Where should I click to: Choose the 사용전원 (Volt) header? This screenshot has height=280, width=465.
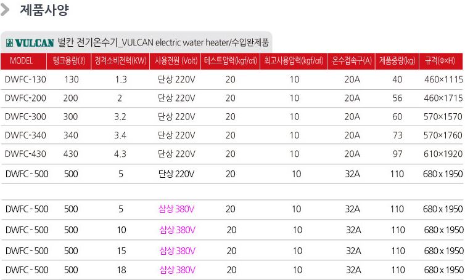(176, 61)
